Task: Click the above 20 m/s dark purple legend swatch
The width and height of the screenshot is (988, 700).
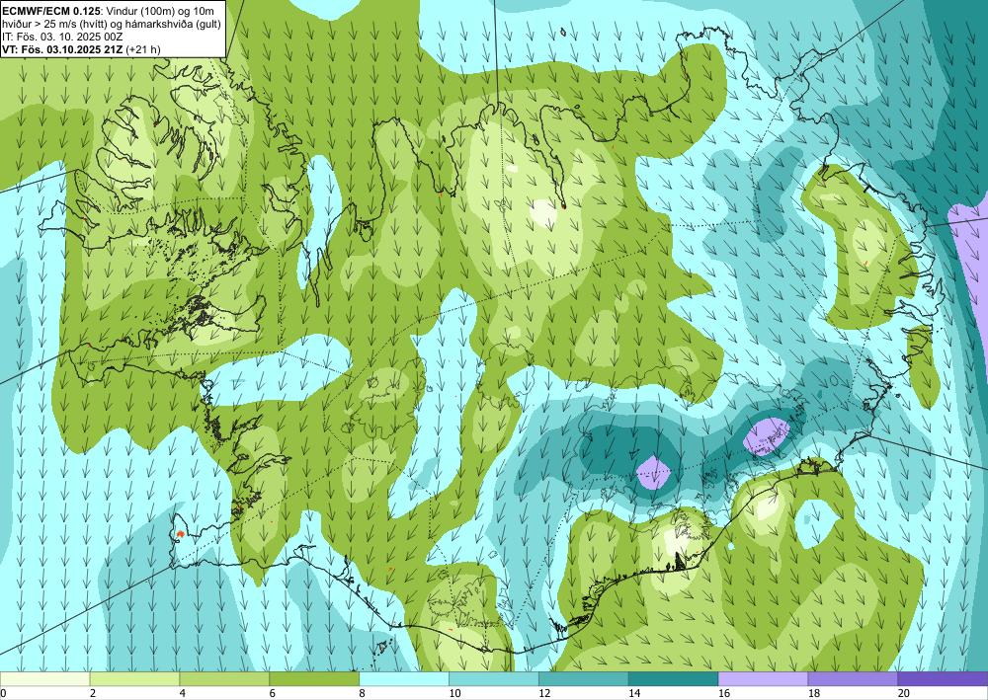Action: tap(943, 678)
